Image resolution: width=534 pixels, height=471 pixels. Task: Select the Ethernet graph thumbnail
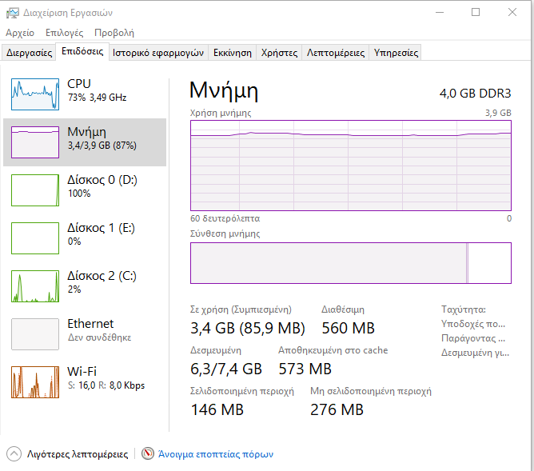(x=35, y=334)
